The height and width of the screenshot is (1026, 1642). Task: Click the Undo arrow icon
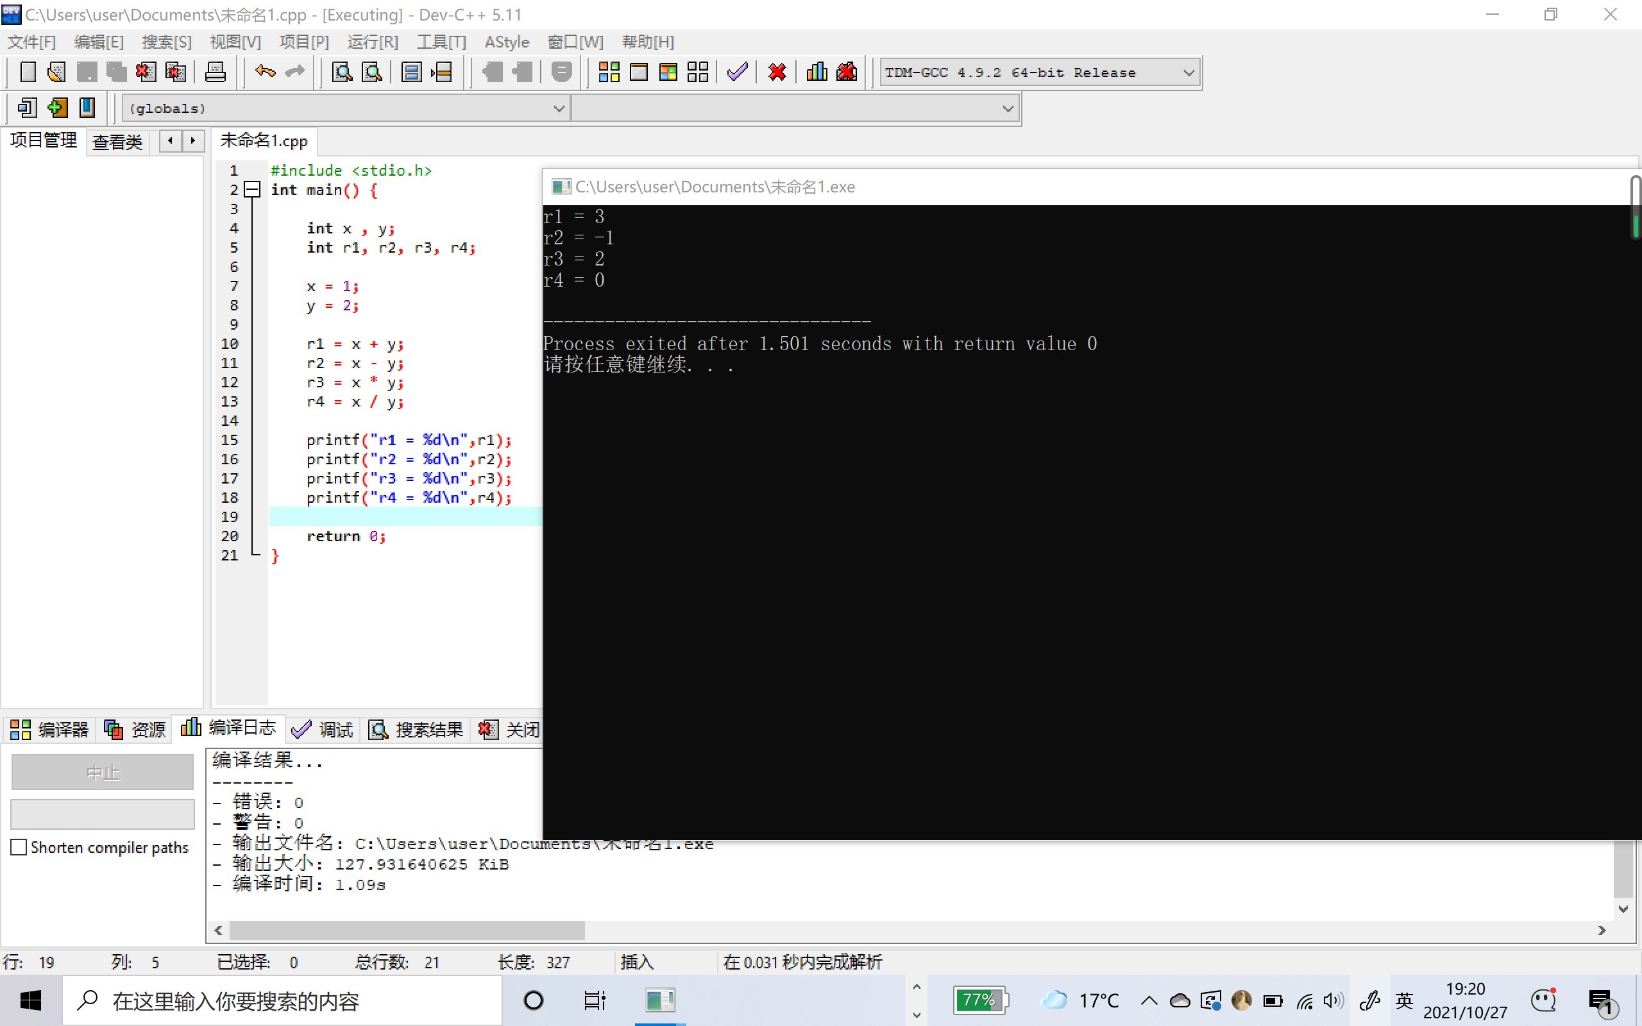266,72
